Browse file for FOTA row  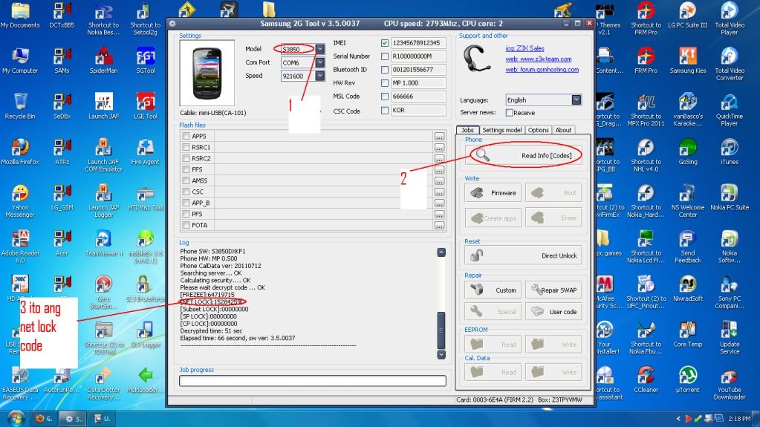439,225
